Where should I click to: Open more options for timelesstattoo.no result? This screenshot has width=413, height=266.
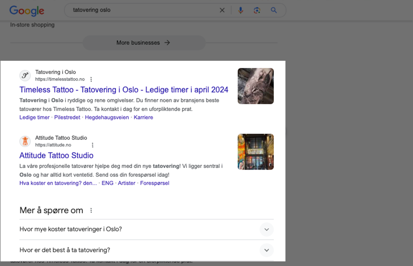tap(91, 79)
